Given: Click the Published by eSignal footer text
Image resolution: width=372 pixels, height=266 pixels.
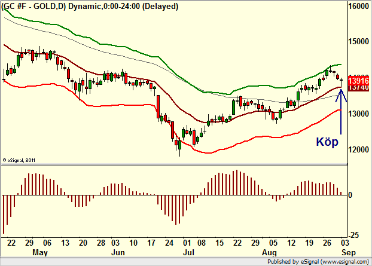Looking at the screenshot, I should 318,262.
